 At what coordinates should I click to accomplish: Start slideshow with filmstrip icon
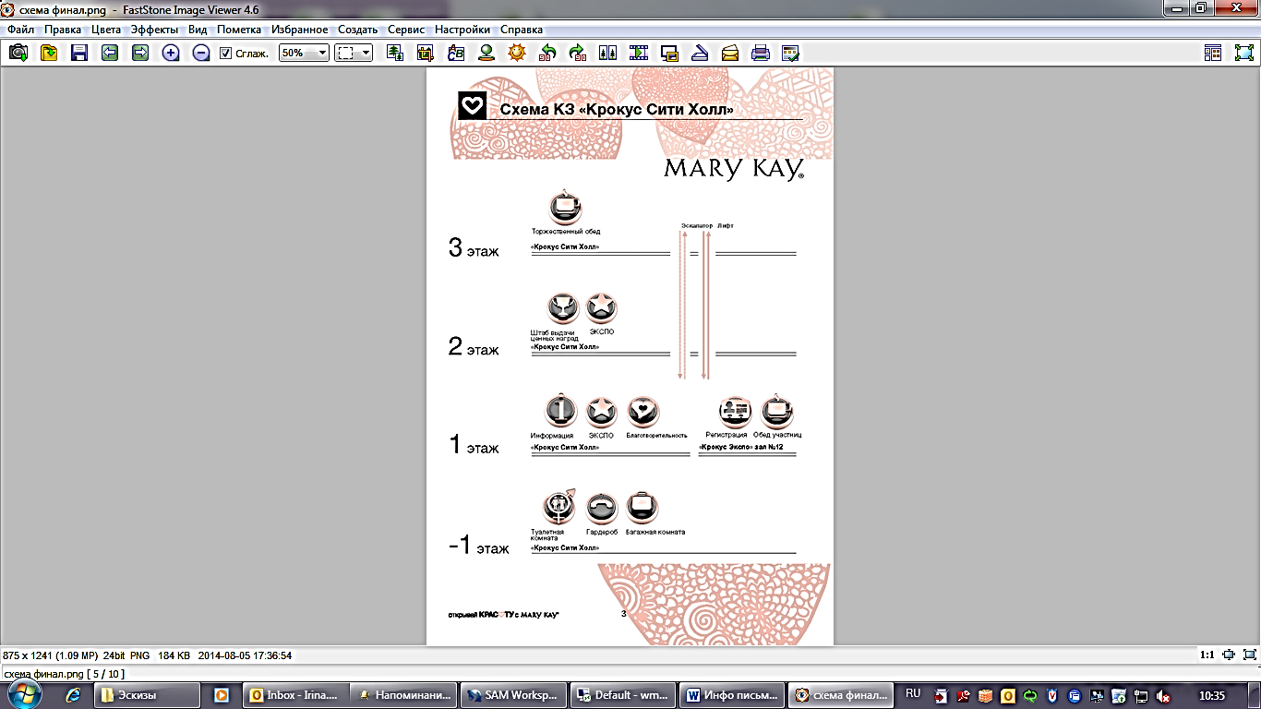pyautogui.click(x=639, y=54)
